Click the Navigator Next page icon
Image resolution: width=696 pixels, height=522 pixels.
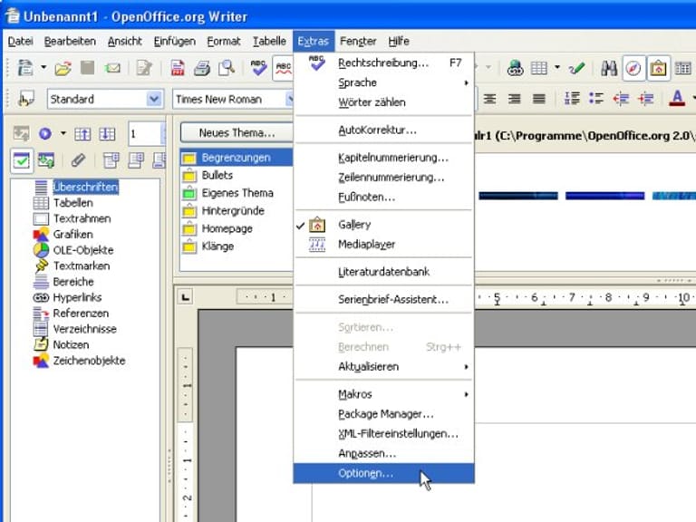(107, 133)
